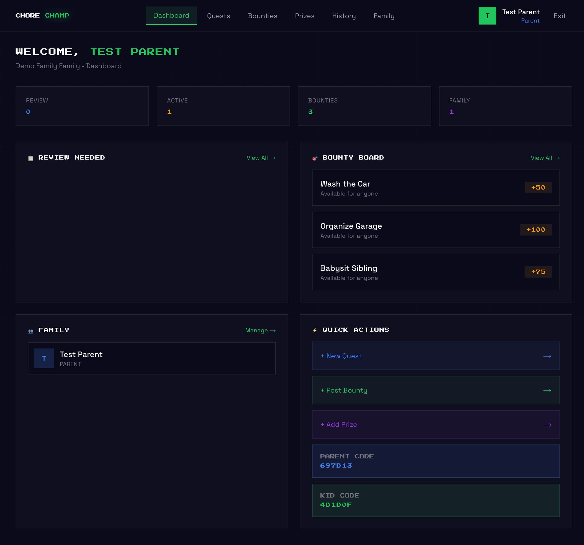This screenshot has height=545, width=584.
Task: Click Manage in the Family panel
Action: [260, 330]
